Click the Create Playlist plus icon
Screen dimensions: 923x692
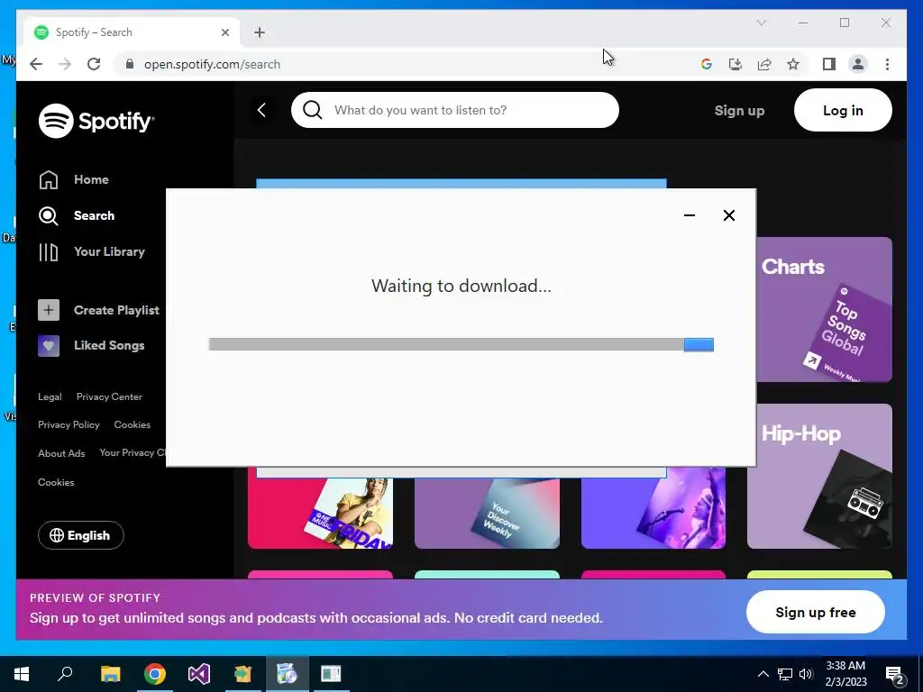point(49,310)
